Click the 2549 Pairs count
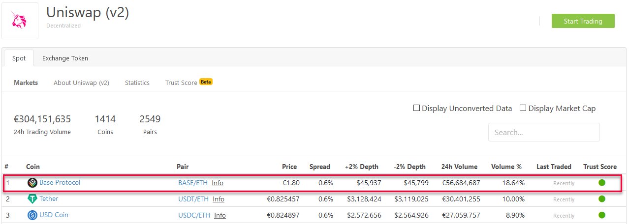The height and width of the screenshot is (224, 629). pyautogui.click(x=150, y=119)
